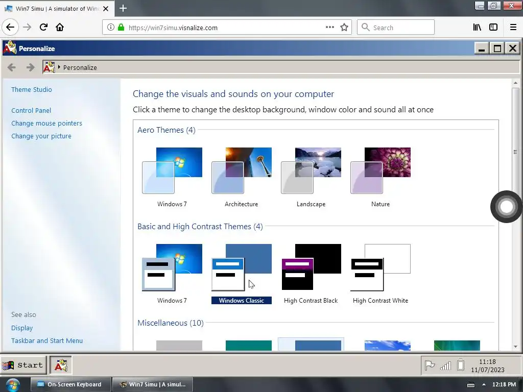Toggle the Firefox sidebar view
Viewport: 523px width, 392px height.
(x=493, y=28)
